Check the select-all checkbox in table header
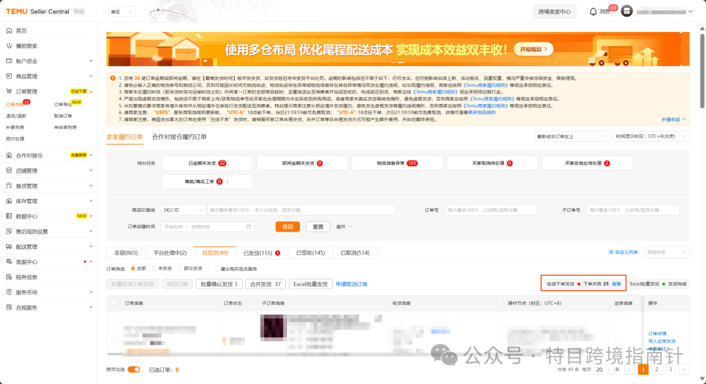The width and height of the screenshot is (706, 384). click(114, 303)
